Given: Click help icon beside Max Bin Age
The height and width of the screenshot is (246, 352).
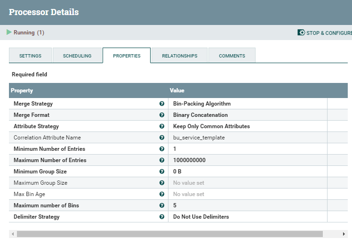Looking at the screenshot, I should [x=162, y=194].
